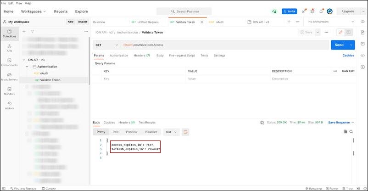Viewport: 368px width, 191px height.
Task: Toggle response line wrap icon
Action: click(185, 132)
